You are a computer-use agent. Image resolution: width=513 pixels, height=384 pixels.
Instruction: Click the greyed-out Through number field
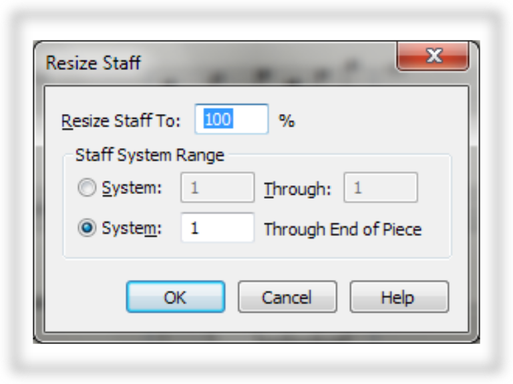[380, 189]
